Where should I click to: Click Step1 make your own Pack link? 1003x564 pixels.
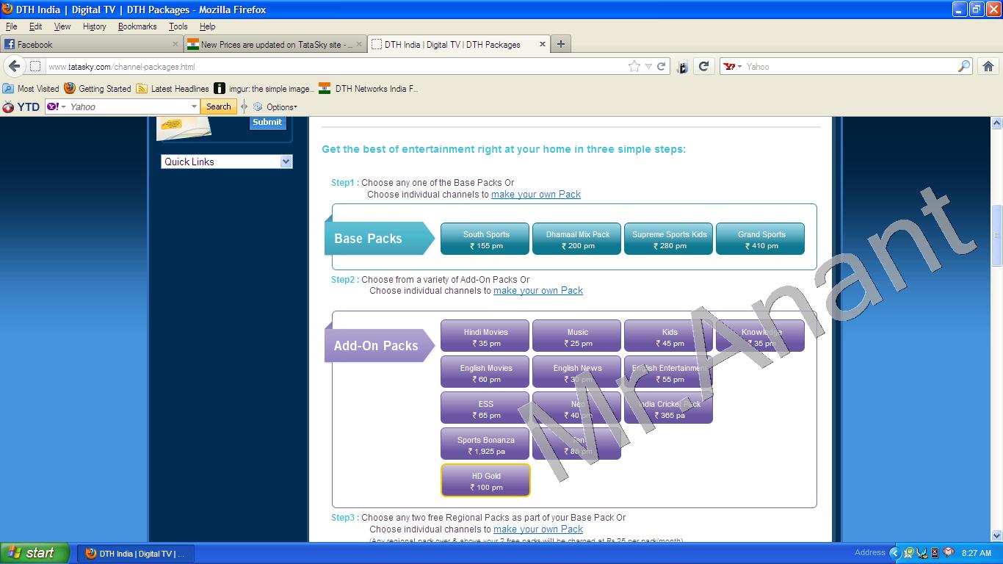[x=536, y=195]
